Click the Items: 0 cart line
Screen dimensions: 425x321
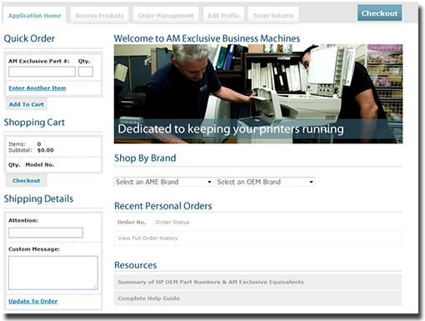click(x=25, y=144)
